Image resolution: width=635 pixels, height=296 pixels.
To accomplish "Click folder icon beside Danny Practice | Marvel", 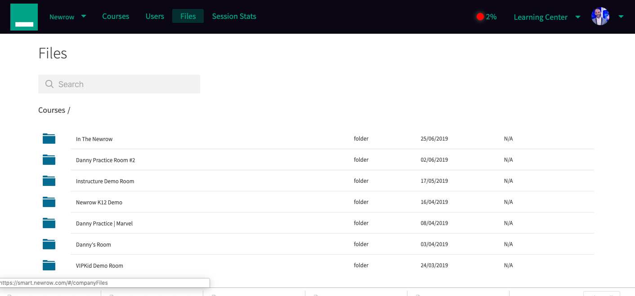I will tap(49, 223).
